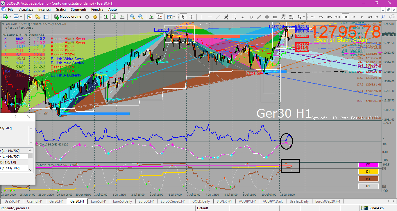Open the File menu
Image resolution: width=397 pixels, height=211 pixels.
[x=11, y=9]
